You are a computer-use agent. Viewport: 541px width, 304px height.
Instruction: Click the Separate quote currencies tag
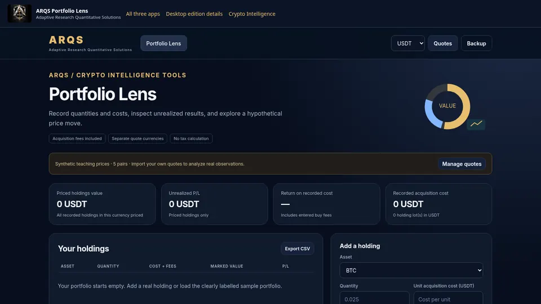(138, 138)
